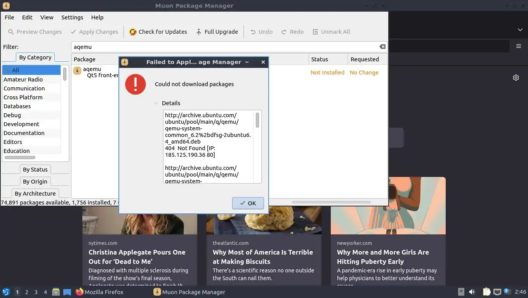Click package list horizontal scrollbar
The image size is (528, 298).
click(331, 202)
